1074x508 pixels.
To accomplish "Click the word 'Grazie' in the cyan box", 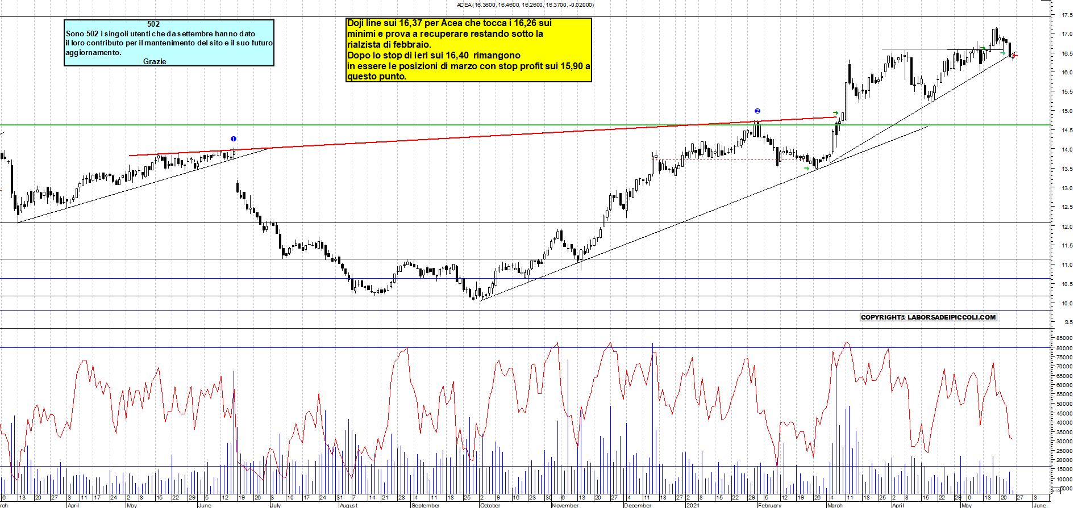I will tap(155, 61).
